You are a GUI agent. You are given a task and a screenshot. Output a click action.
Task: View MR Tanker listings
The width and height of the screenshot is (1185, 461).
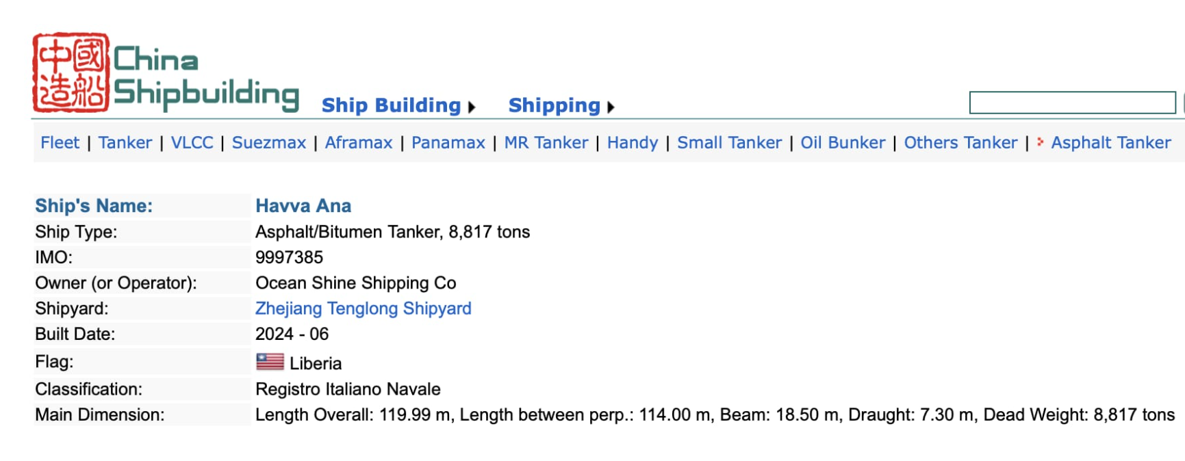pos(546,142)
